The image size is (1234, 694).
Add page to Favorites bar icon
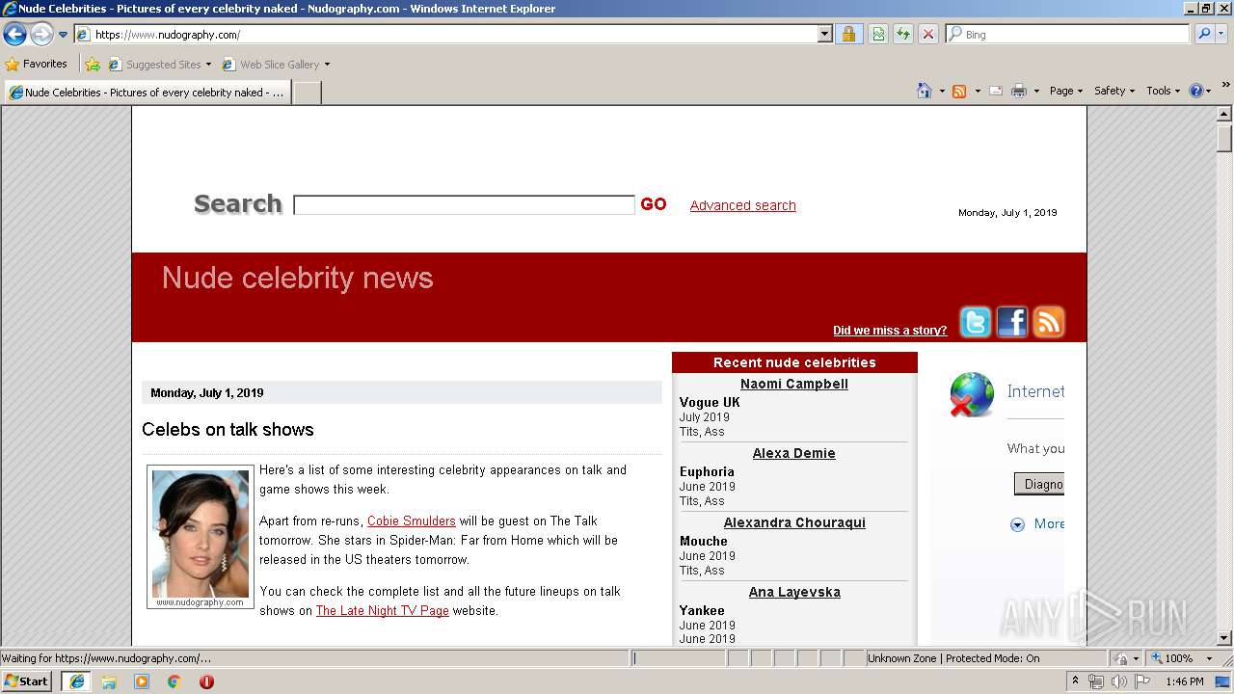pos(93,65)
